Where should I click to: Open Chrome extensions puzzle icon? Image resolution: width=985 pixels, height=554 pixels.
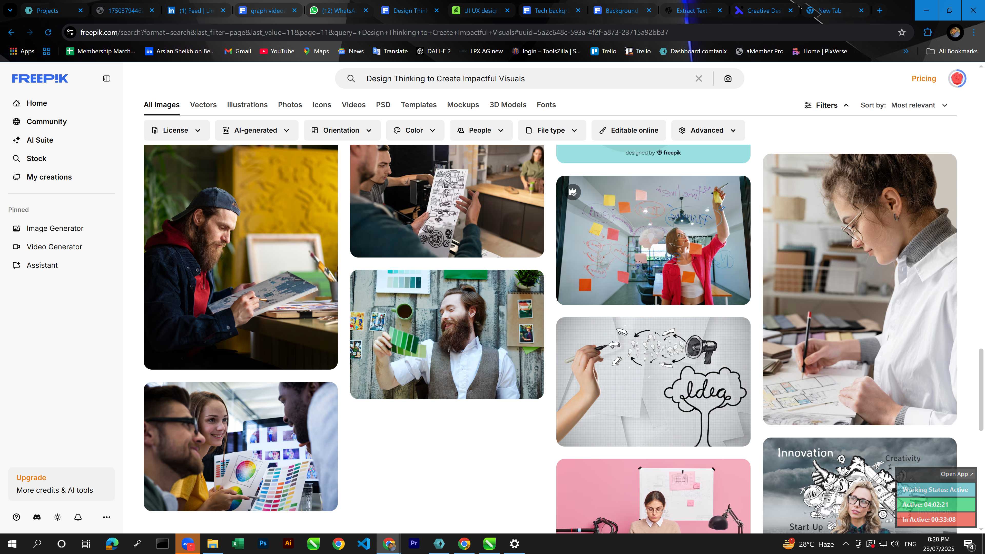(928, 33)
